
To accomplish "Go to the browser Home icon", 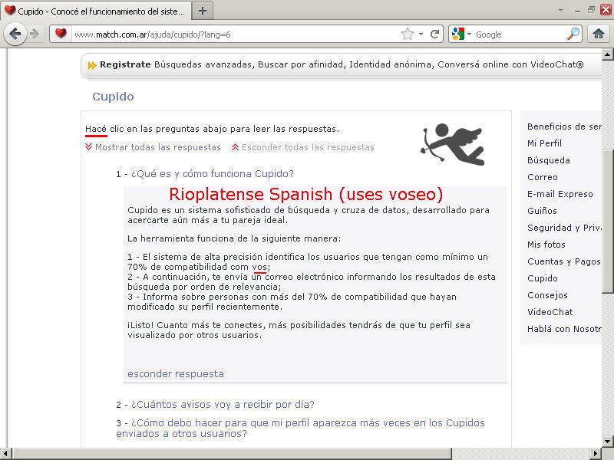I will [599, 34].
